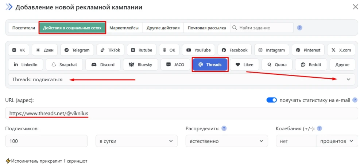The width and height of the screenshot is (364, 168).
Task: Open the 'в сутки' period dropdown
Action: pos(136,141)
